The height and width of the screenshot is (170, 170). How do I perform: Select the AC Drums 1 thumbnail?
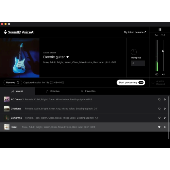click(x=6, y=99)
